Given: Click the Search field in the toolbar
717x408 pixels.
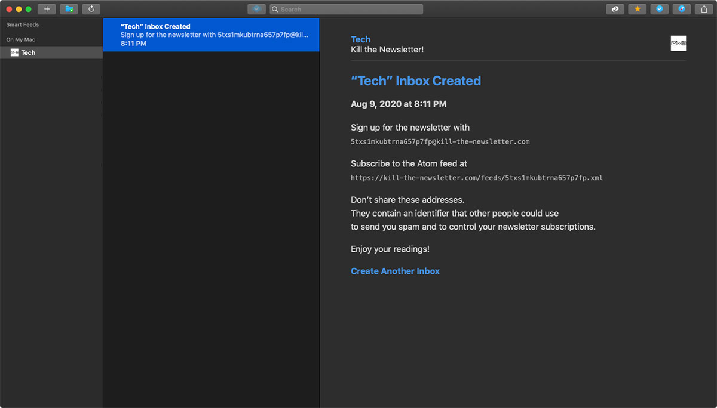Looking at the screenshot, I should [x=346, y=9].
